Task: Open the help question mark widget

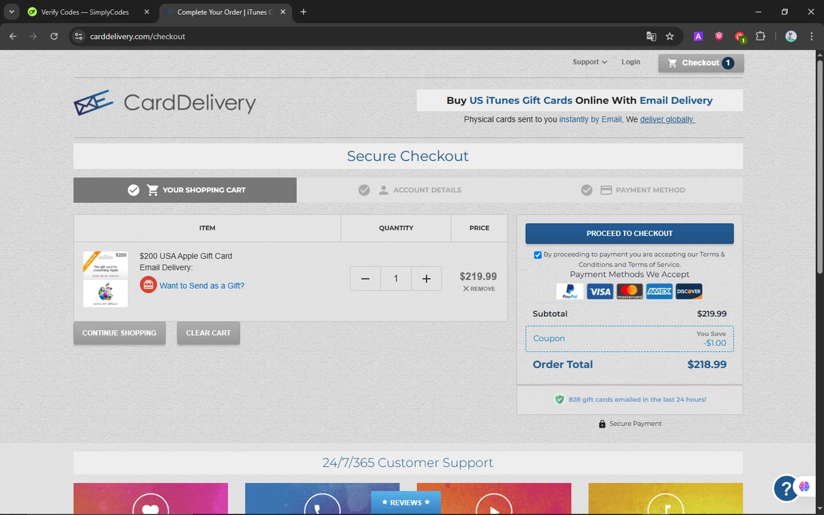Action: [x=786, y=488]
